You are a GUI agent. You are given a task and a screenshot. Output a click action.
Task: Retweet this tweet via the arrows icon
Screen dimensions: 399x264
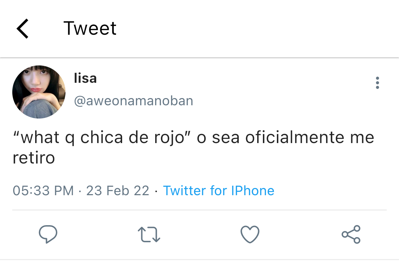coord(149,234)
